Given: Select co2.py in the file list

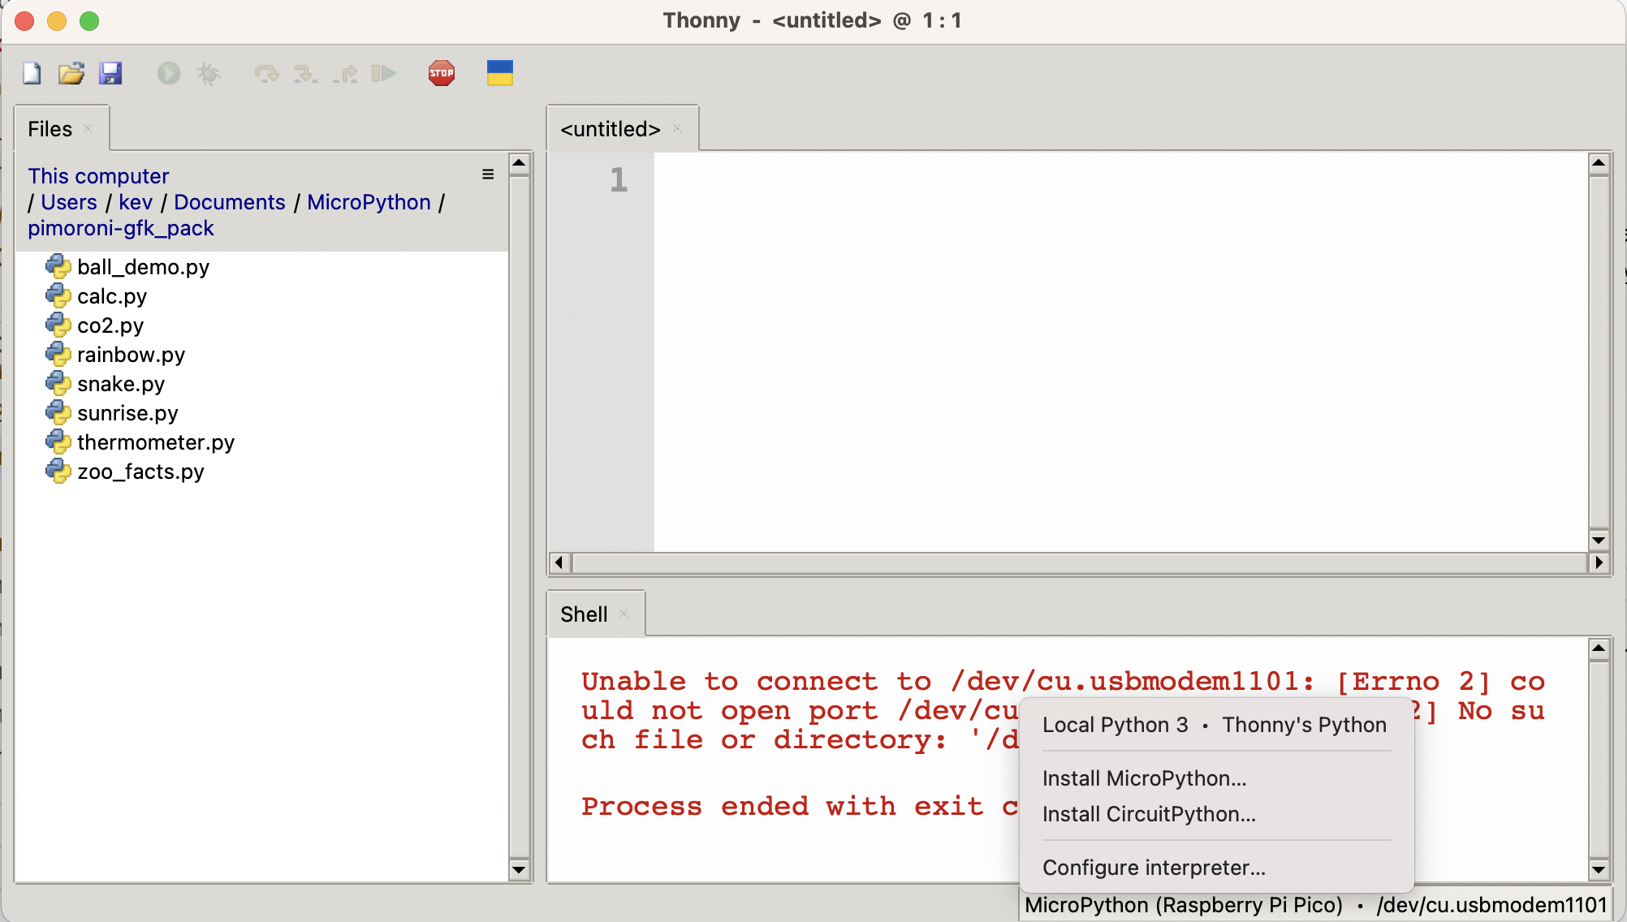Looking at the screenshot, I should (110, 325).
